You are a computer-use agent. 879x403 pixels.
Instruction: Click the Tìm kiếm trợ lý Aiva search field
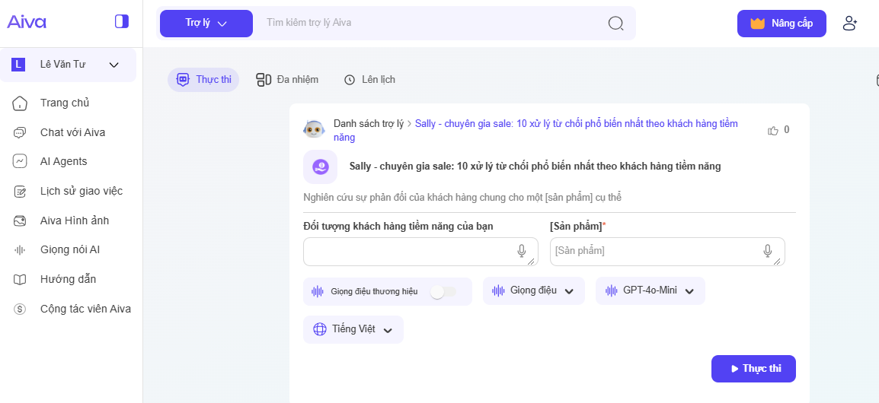(x=430, y=23)
